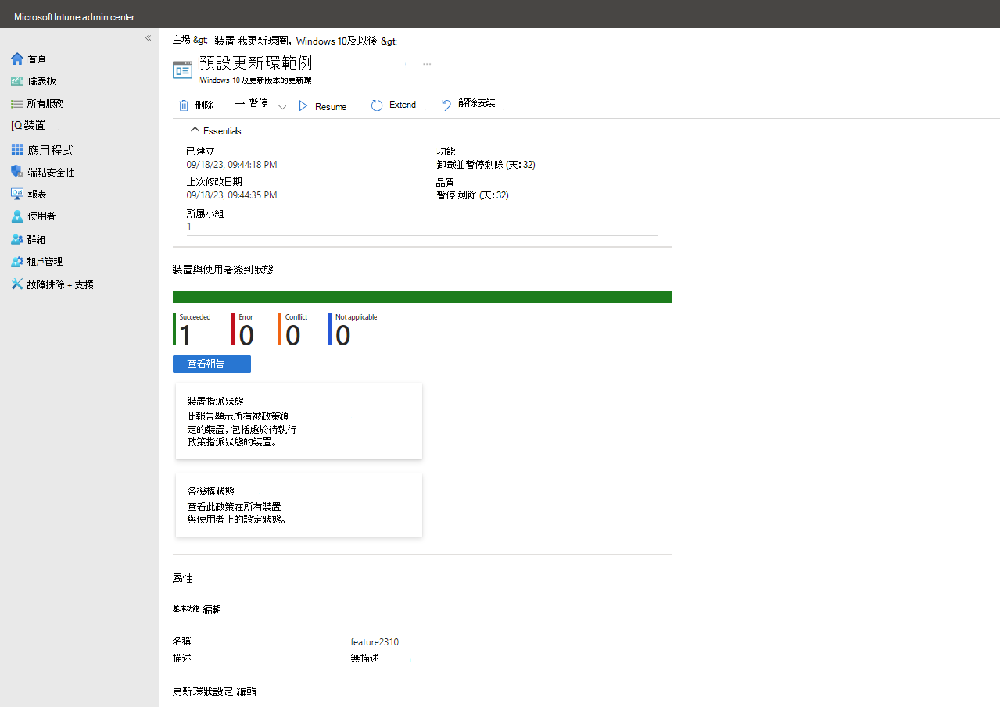Click the green status progress bar
This screenshot has width=1000, height=707.
coord(422,297)
